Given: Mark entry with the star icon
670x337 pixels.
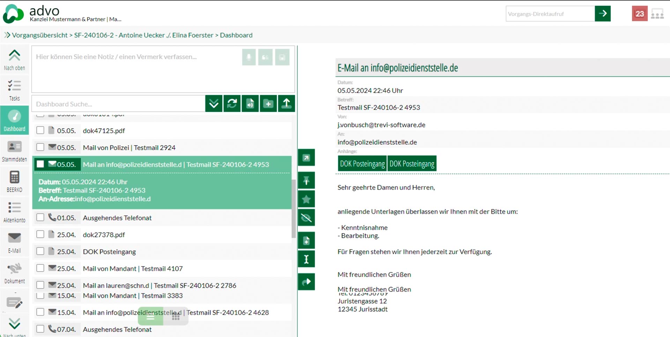Looking at the screenshot, I should (306, 199).
